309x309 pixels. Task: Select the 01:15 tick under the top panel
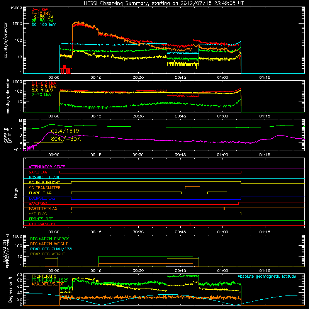coord(265,78)
